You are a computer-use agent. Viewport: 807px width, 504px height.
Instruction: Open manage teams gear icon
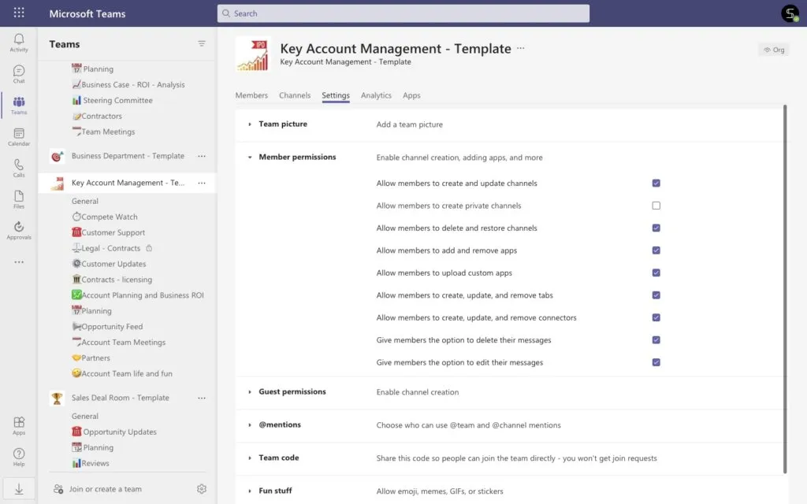point(202,489)
